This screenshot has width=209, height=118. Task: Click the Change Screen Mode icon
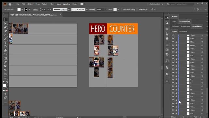5,98
